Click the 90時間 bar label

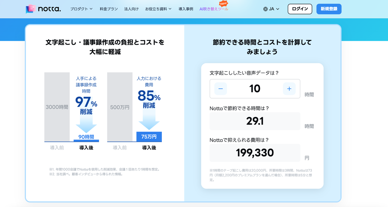[86, 137]
